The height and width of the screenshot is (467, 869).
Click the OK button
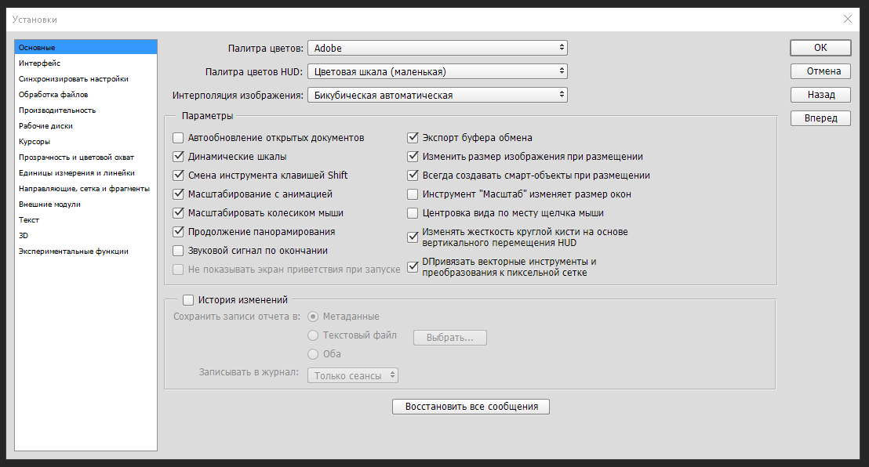tap(820, 48)
